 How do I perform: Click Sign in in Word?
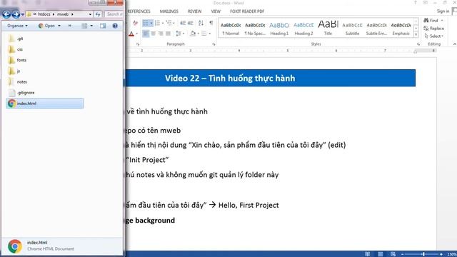(443, 11)
